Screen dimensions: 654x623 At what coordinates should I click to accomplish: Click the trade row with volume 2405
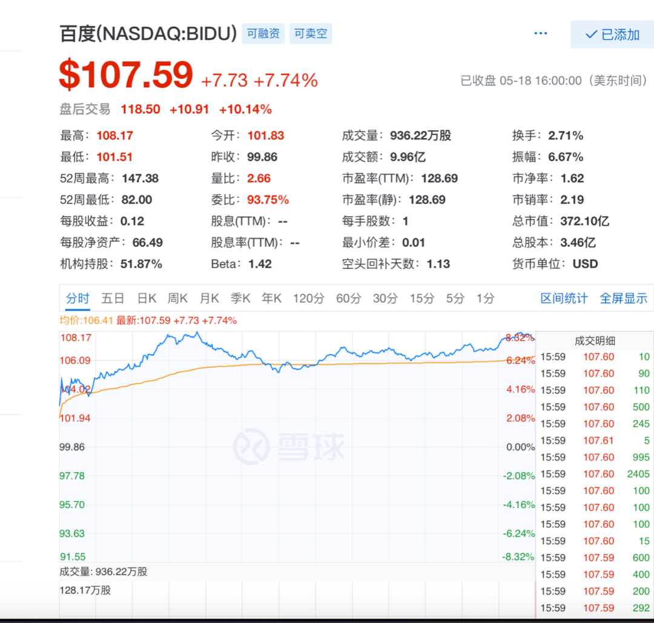coord(595,474)
